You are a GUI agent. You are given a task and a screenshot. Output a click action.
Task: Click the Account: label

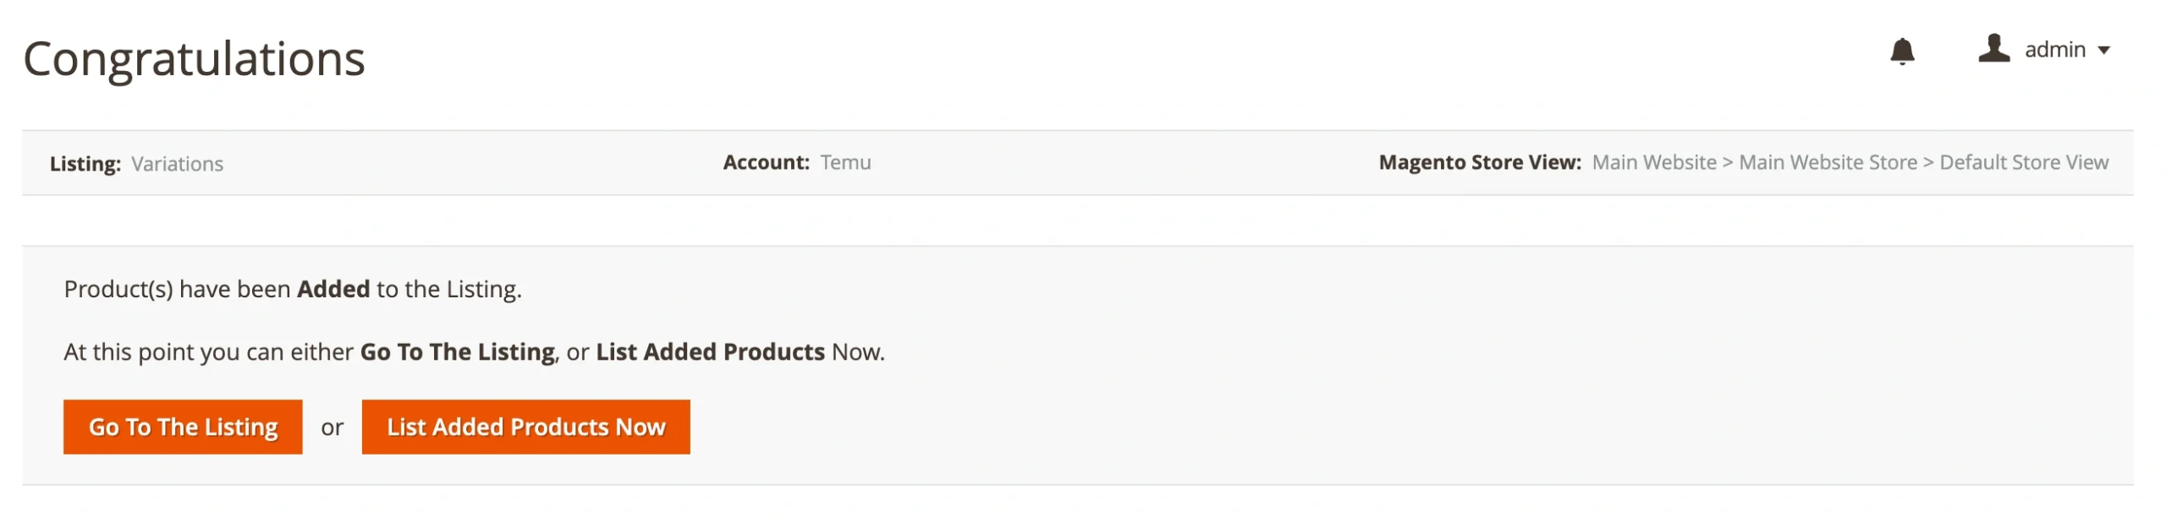pos(765,162)
